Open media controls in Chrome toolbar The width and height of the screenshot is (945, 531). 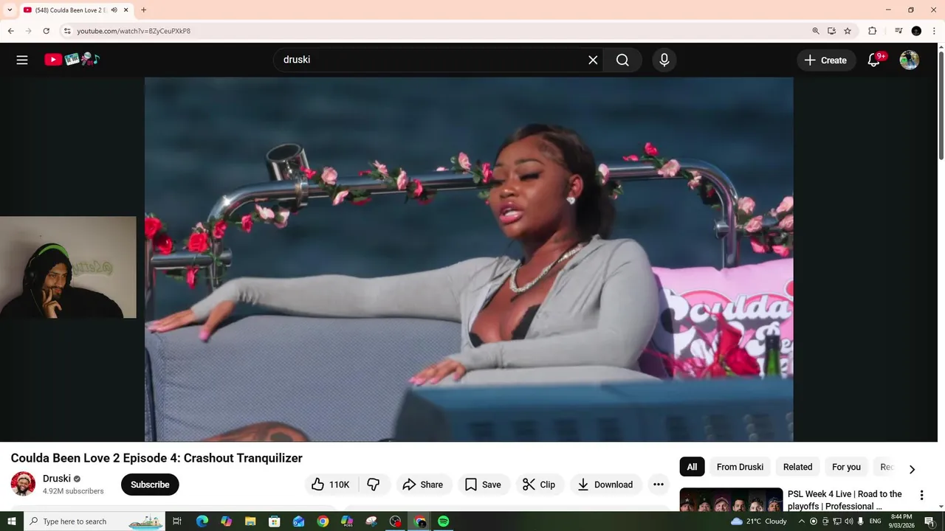pos(898,31)
